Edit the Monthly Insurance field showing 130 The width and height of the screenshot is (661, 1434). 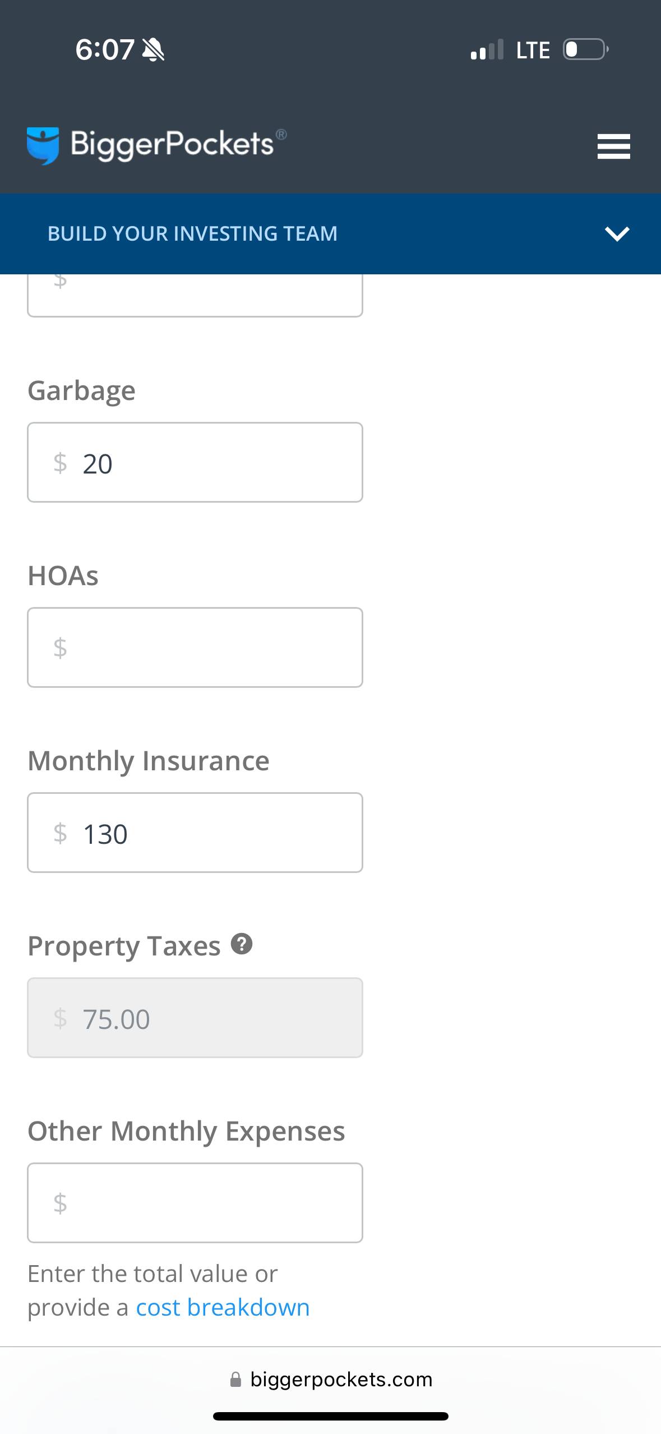point(195,833)
